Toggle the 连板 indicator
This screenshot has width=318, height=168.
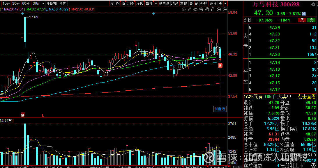click(140, 3)
